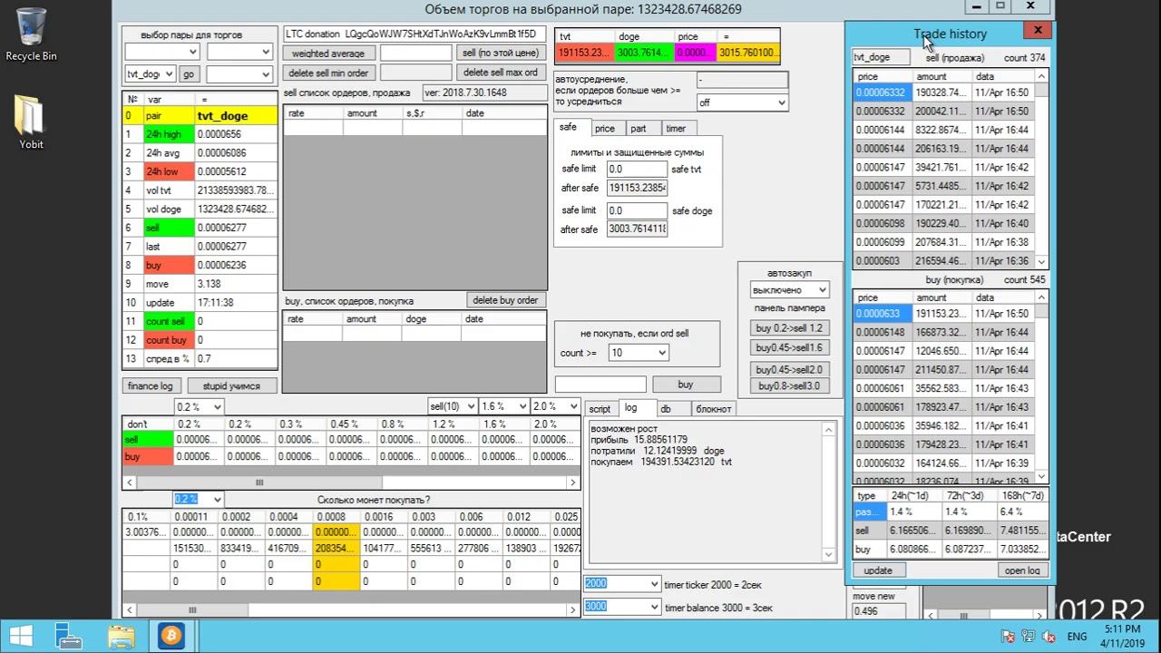Open Server Manager from the taskbar
Image resolution: width=1161 pixels, height=653 pixels.
coord(69,636)
